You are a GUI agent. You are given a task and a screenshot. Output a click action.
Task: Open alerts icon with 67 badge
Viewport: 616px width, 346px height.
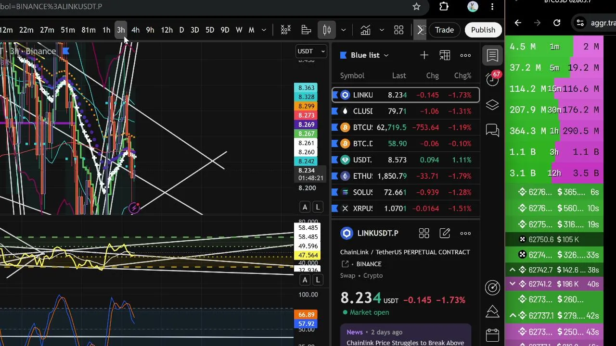pyautogui.click(x=492, y=79)
